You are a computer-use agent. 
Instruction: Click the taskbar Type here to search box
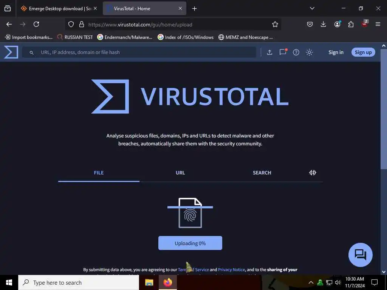coord(79,282)
